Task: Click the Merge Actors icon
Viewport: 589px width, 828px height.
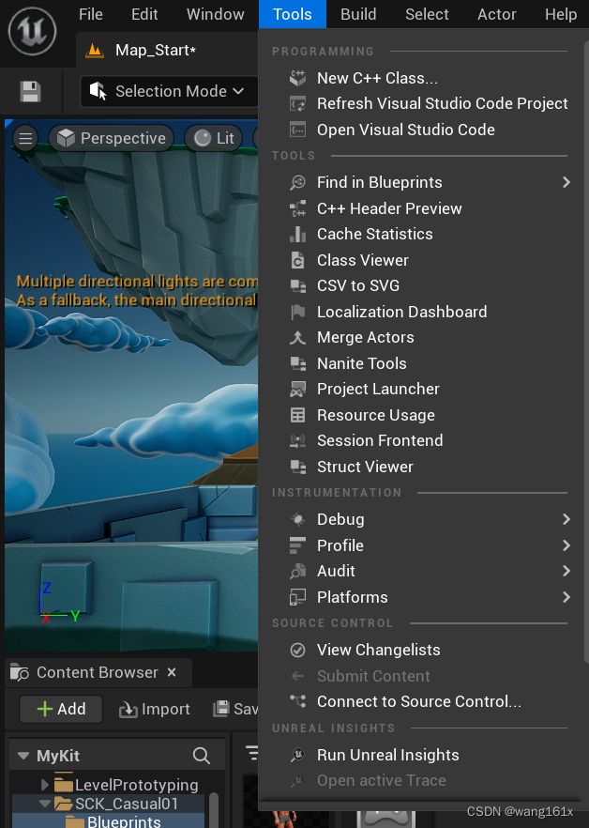Action: pos(297,337)
